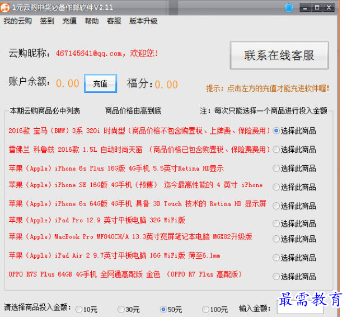Close the window with X button
This screenshot has height=317, width=347.
pyautogui.click(x=329, y=8)
